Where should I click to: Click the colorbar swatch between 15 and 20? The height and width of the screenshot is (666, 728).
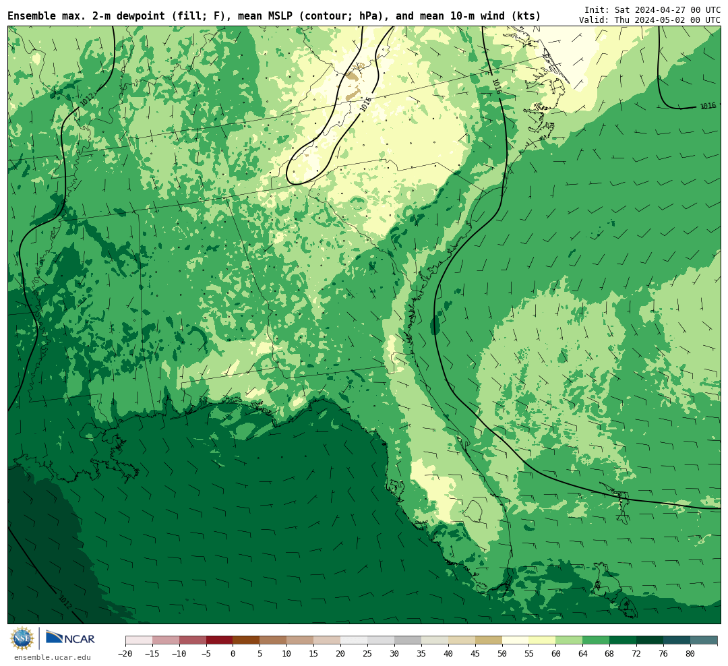click(x=327, y=640)
